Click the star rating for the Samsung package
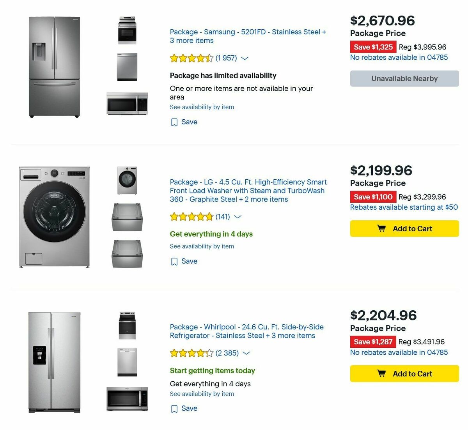This screenshot has height=430, width=468. tap(192, 58)
